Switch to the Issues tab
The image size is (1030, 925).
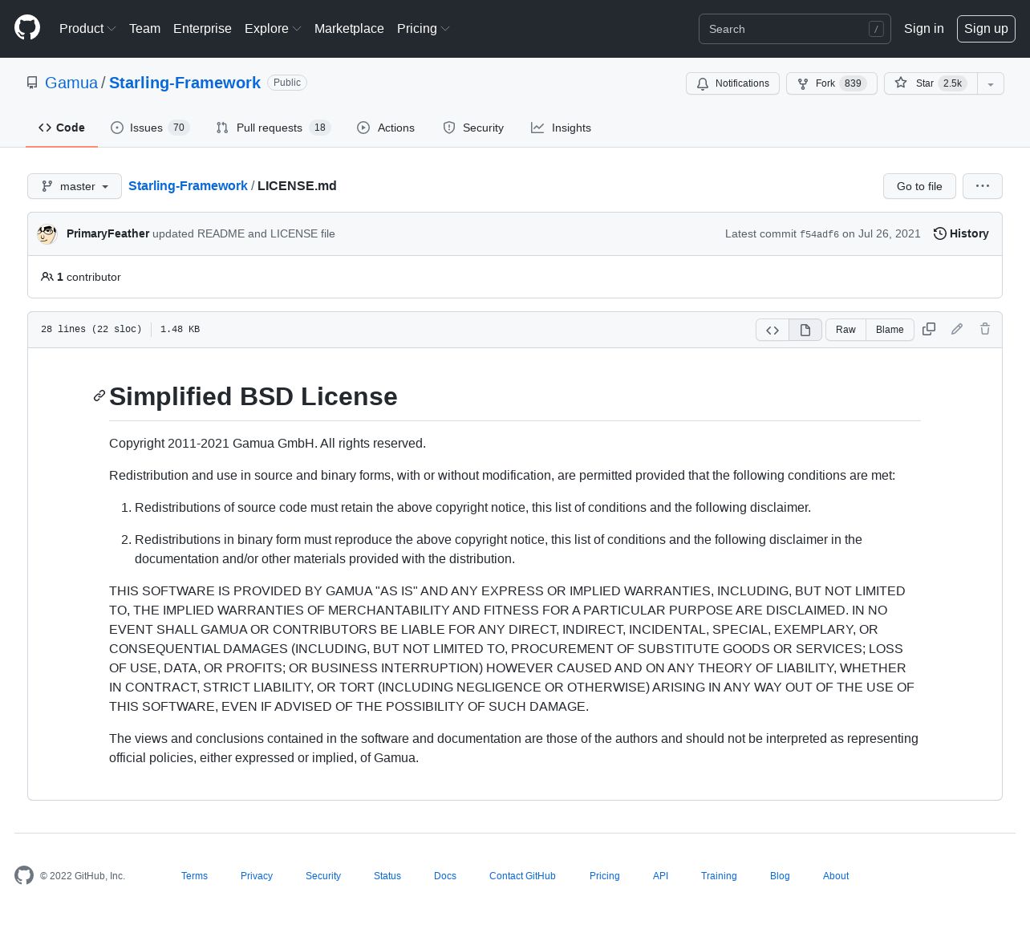pos(150,128)
